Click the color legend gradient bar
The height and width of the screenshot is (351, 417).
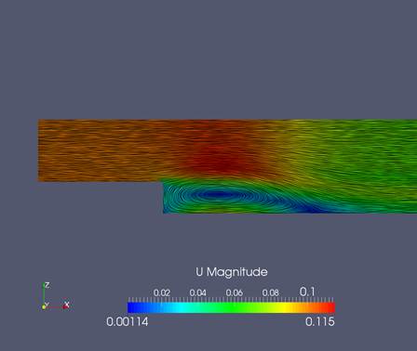coord(232,307)
